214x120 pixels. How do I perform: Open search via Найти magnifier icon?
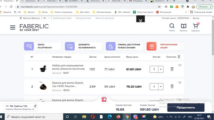(x=172, y=27)
